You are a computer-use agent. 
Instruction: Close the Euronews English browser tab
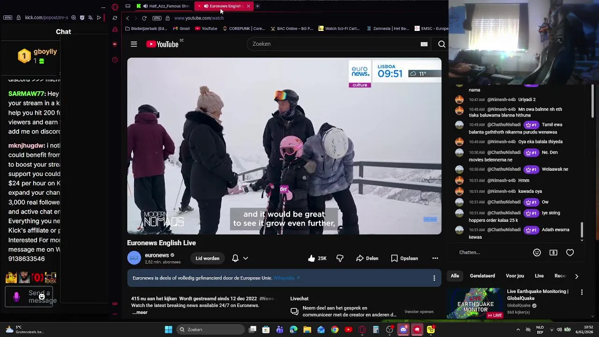[x=248, y=6]
